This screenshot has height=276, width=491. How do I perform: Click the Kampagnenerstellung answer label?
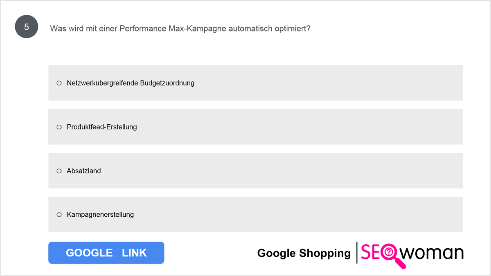point(100,214)
